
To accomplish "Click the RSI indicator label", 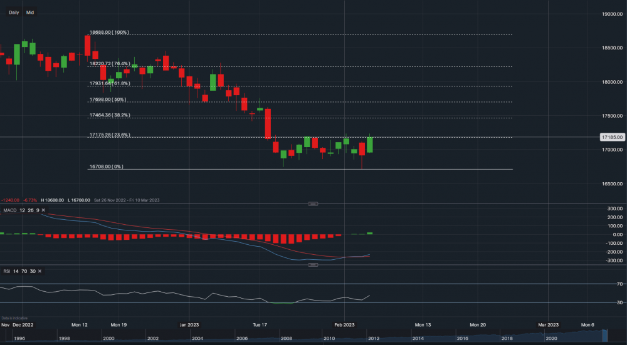I will (6, 270).
